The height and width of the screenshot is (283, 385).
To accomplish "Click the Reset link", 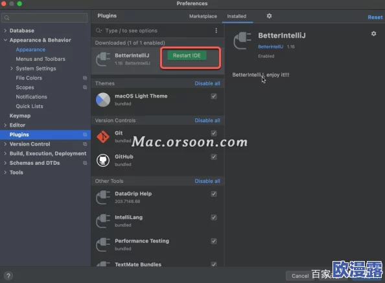I will [375, 17].
